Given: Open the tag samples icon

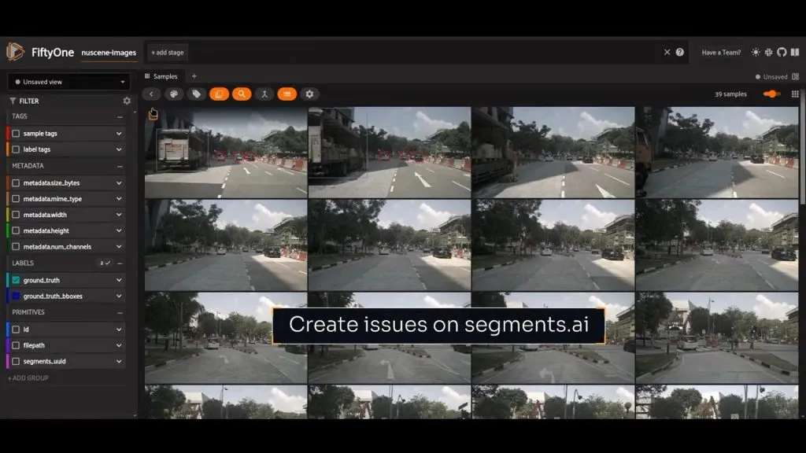Looking at the screenshot, I should 196,94.
